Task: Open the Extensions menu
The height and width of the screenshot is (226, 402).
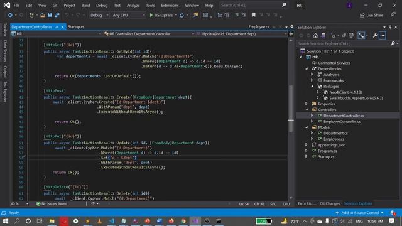Action: tap(170, 5)
